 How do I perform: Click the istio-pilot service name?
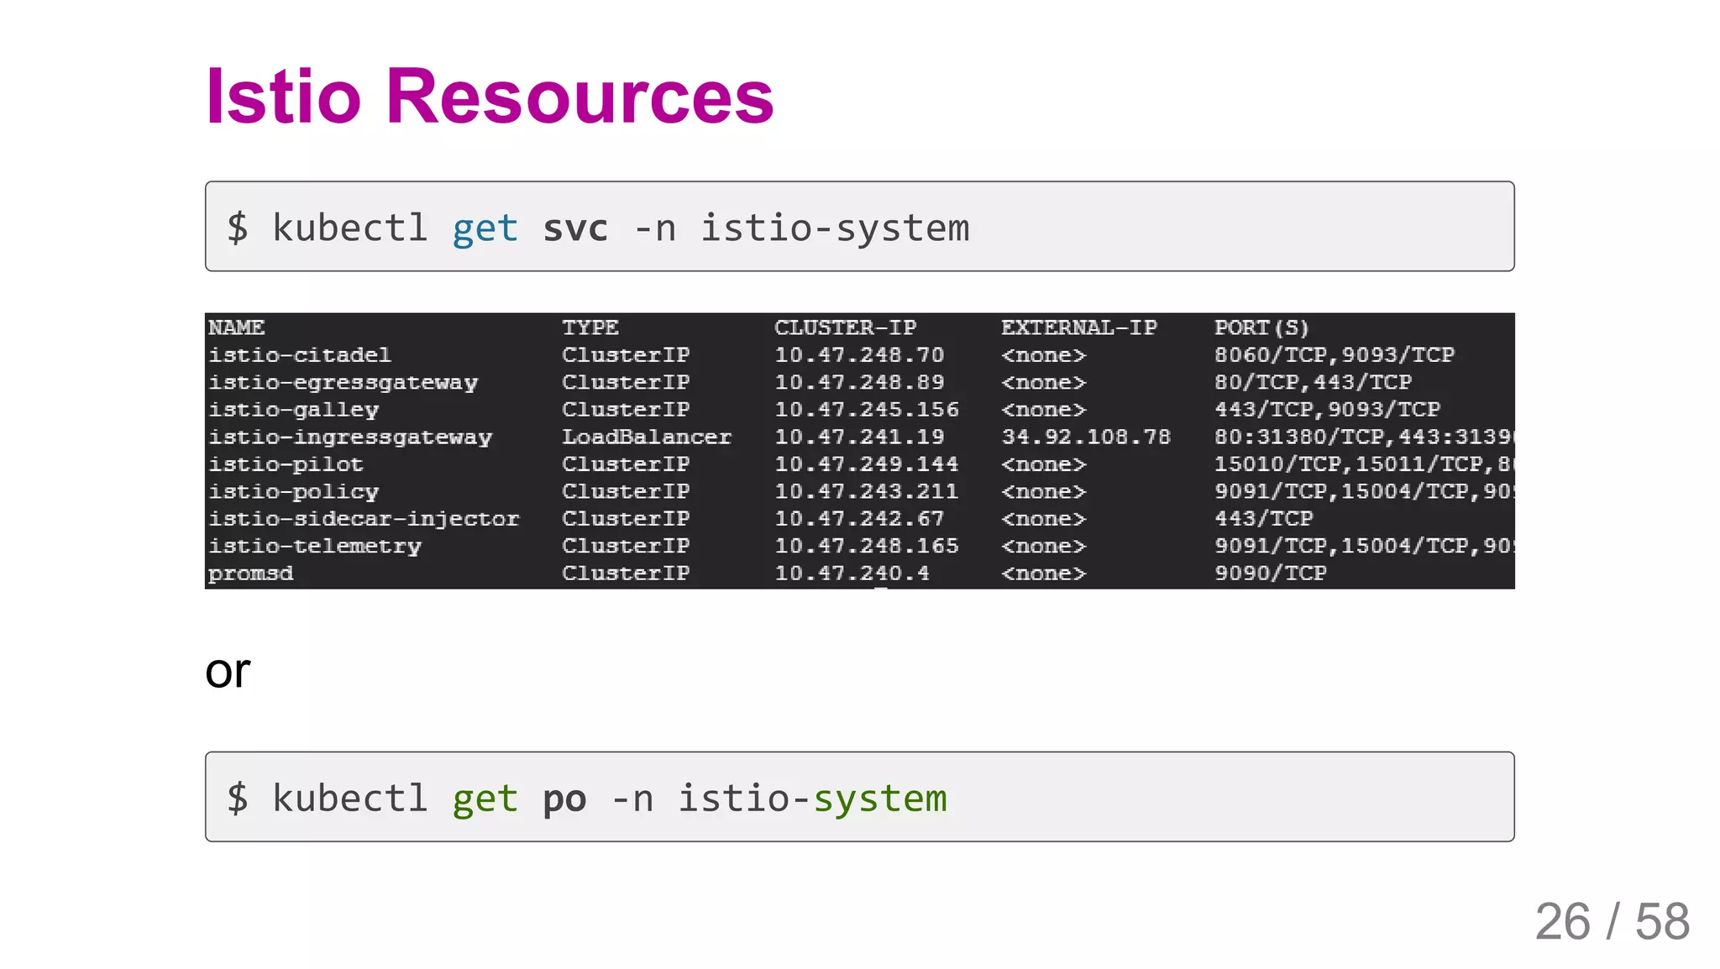click(286, 464)
